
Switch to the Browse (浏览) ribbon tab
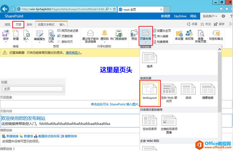click(7, 25)
